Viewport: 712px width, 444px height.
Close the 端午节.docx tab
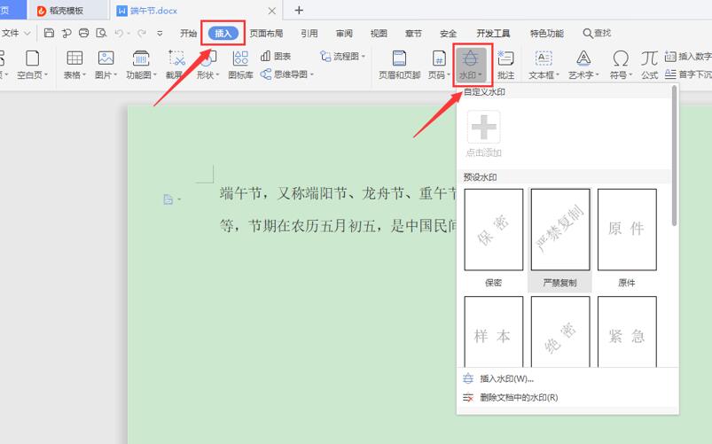(x=271, y=11)
